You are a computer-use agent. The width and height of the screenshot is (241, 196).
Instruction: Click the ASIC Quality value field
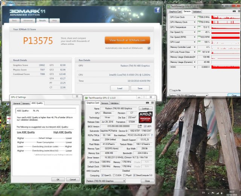click(x=46, y=111)
